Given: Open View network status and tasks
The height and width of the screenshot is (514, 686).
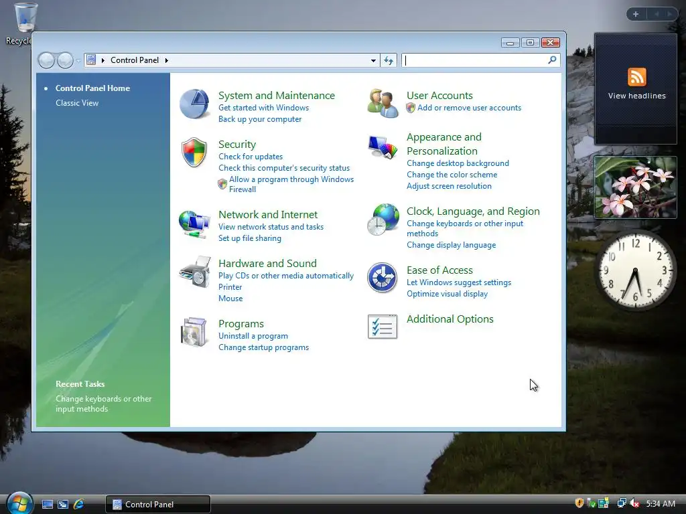Looking at the screenshot, I should [x=271, y=227].
